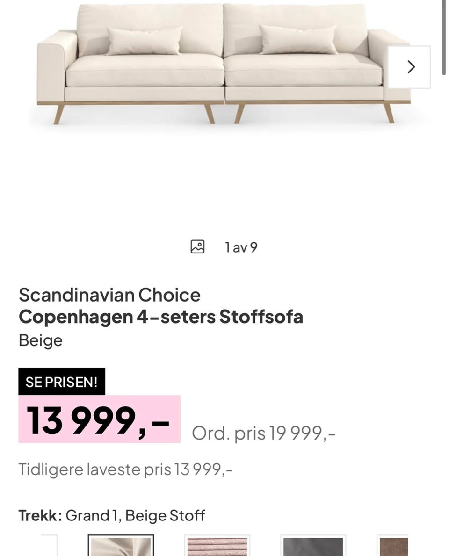
Task: Click the bold 'Trekk:' label
Action: (x=40, y=516)
